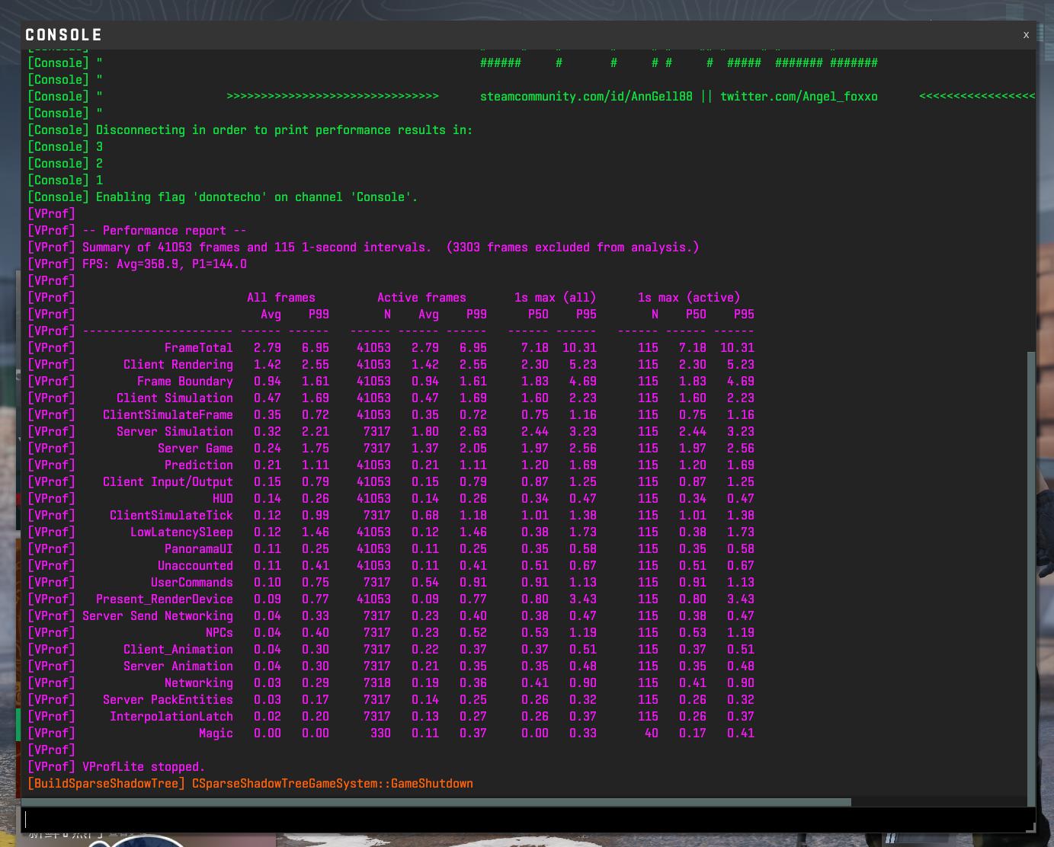The image size is (1054, 847).
Task: Click the steamcommunity.com/id/AnnGell88 text
Action: tap(586, 97)
